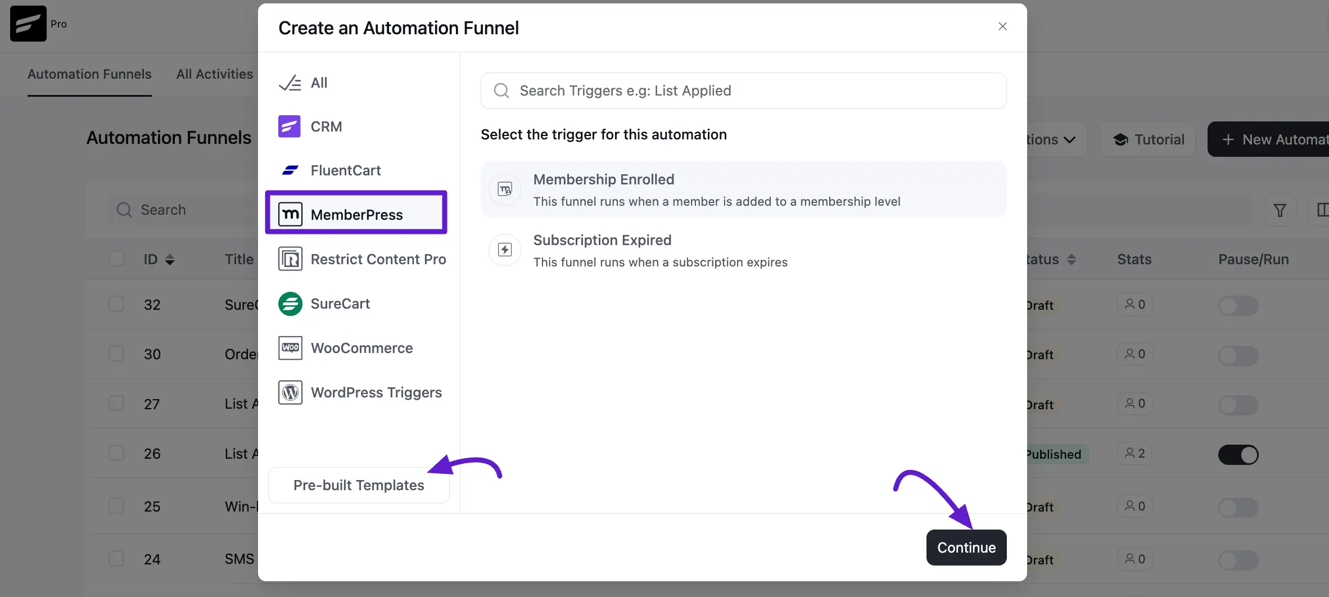Sort funnels by ID column arrows
The width and height of the screenshot is (1329, 597).
pos(170,259)
